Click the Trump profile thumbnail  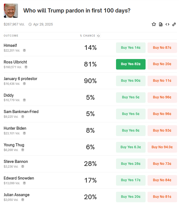click(x=11, y=11)
